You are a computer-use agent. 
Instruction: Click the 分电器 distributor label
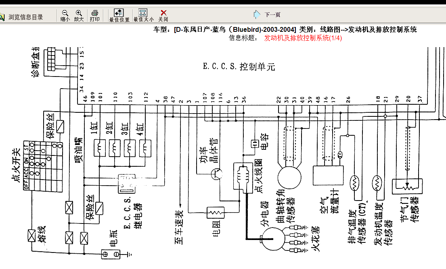tap(264, 214)
